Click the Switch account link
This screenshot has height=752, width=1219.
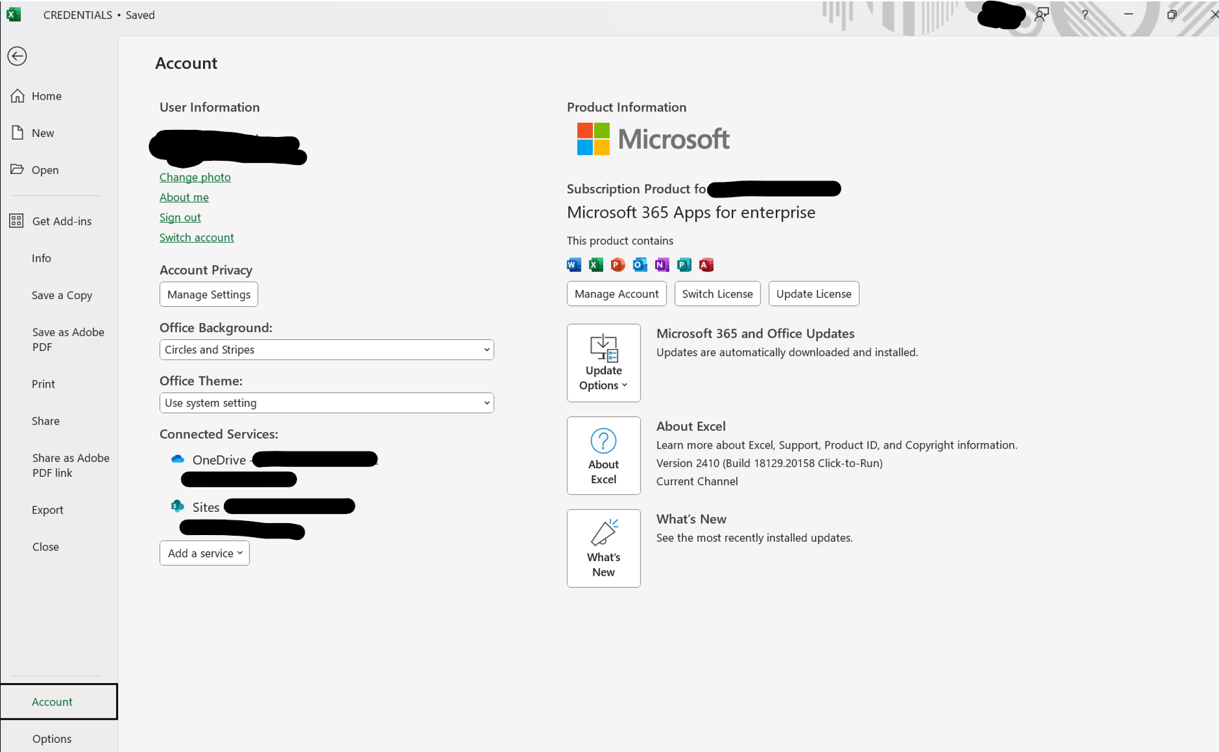[x=197, y=237]
